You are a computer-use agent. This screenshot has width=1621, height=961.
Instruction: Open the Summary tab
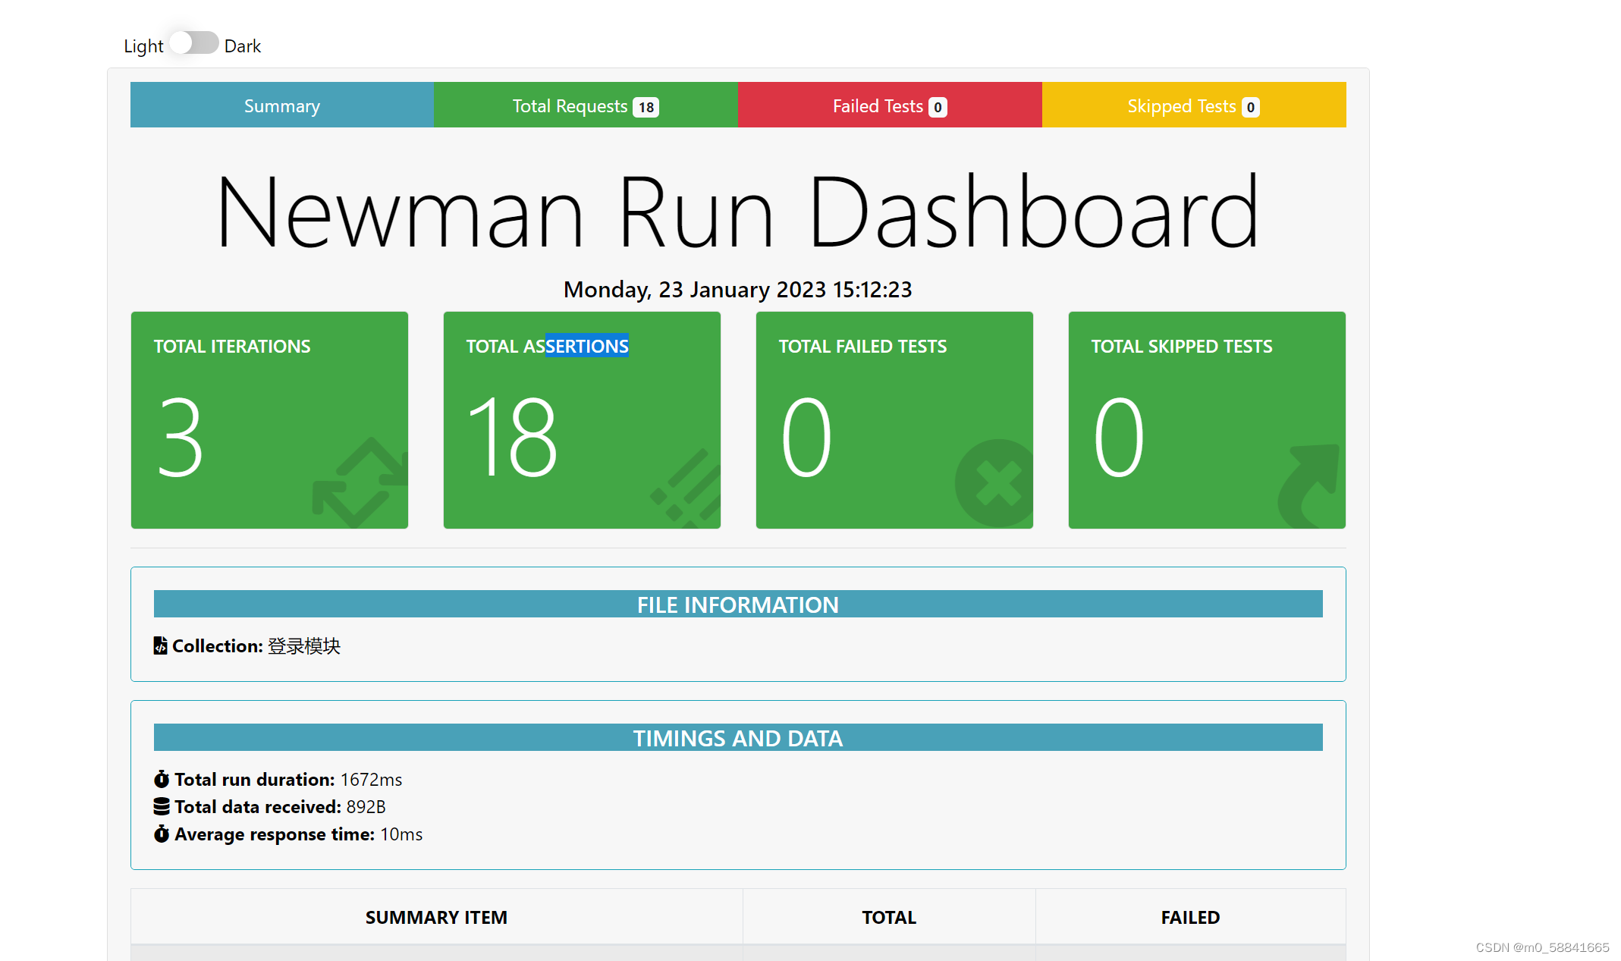pos(282,105)
